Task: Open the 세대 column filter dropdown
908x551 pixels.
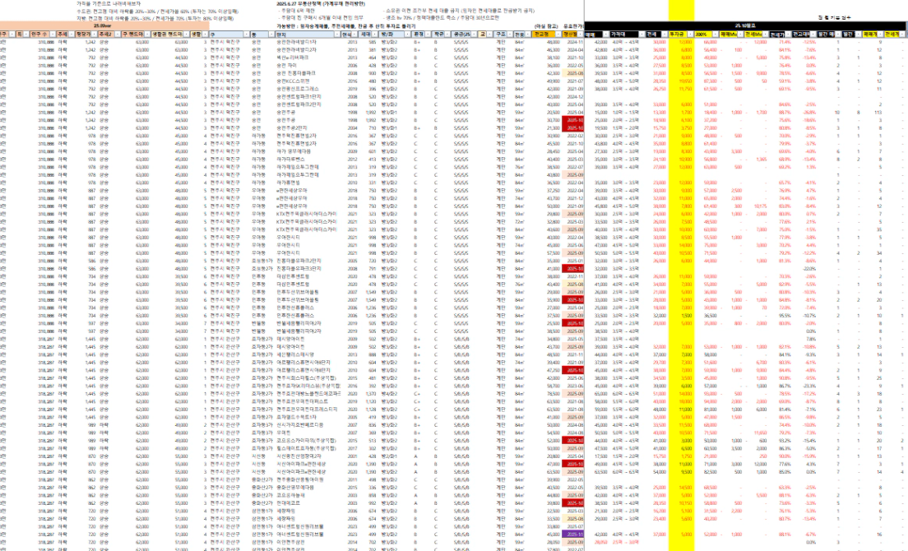Action: point(378,35)
